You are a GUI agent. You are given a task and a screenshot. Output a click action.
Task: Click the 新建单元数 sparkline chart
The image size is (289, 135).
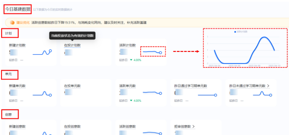(x=42, y=94)
